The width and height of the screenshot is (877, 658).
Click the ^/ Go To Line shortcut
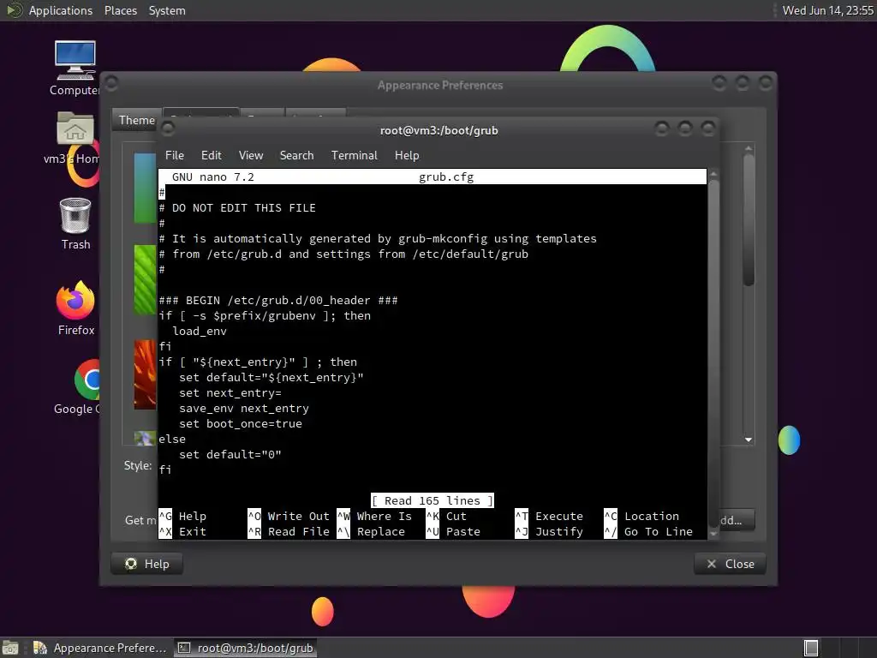point(648,531)
